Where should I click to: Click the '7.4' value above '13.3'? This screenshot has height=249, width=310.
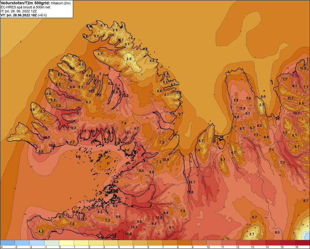124,123
